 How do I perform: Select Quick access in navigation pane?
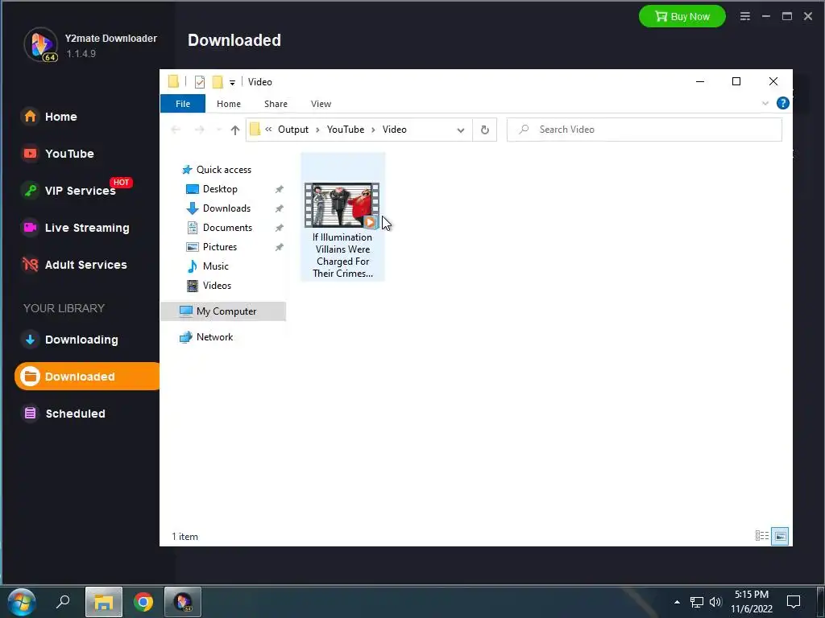[224, 170]
